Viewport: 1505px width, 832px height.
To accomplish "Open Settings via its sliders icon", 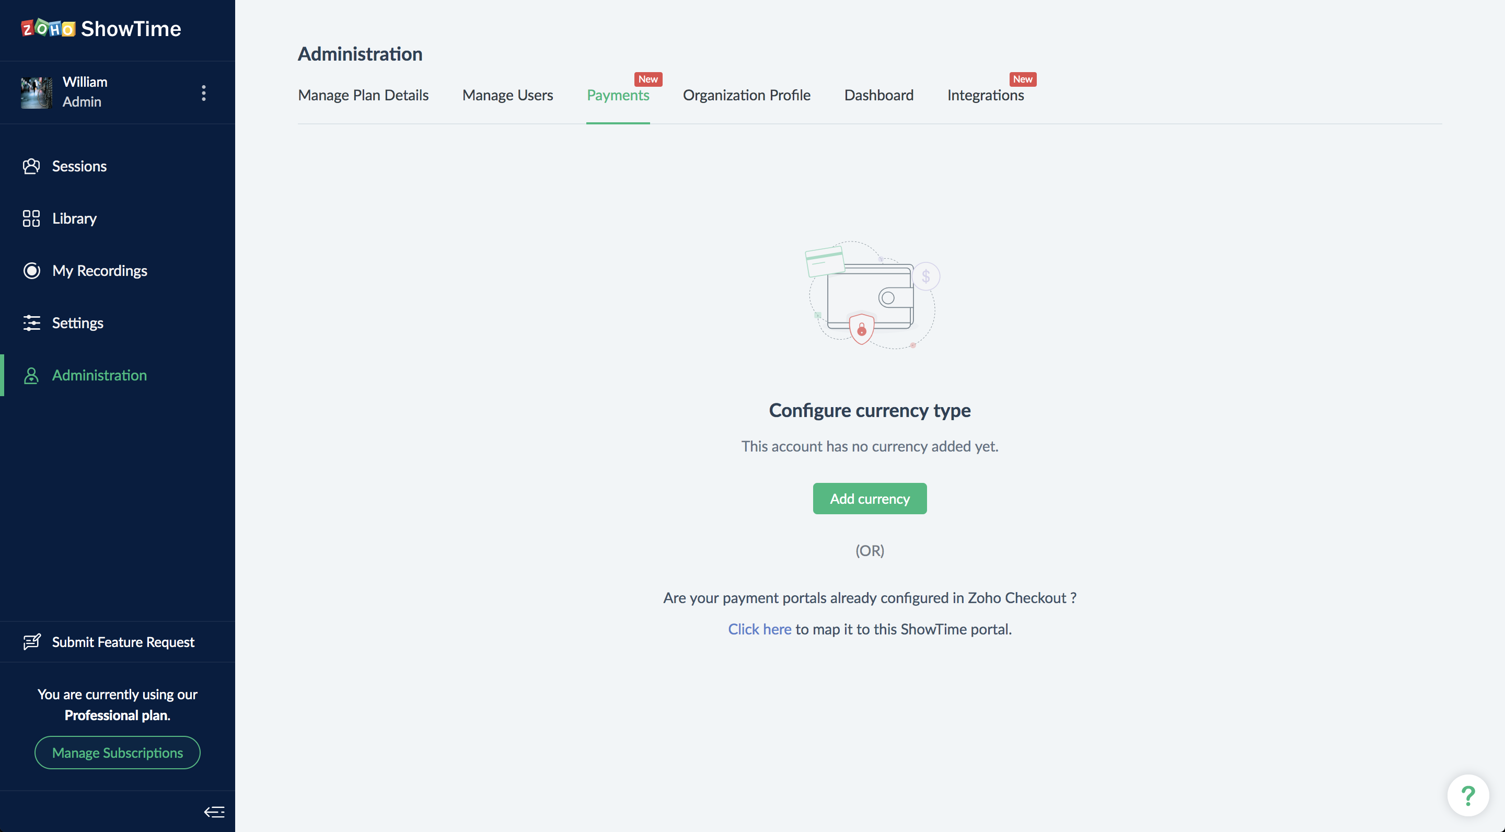I will coord(31,323).
